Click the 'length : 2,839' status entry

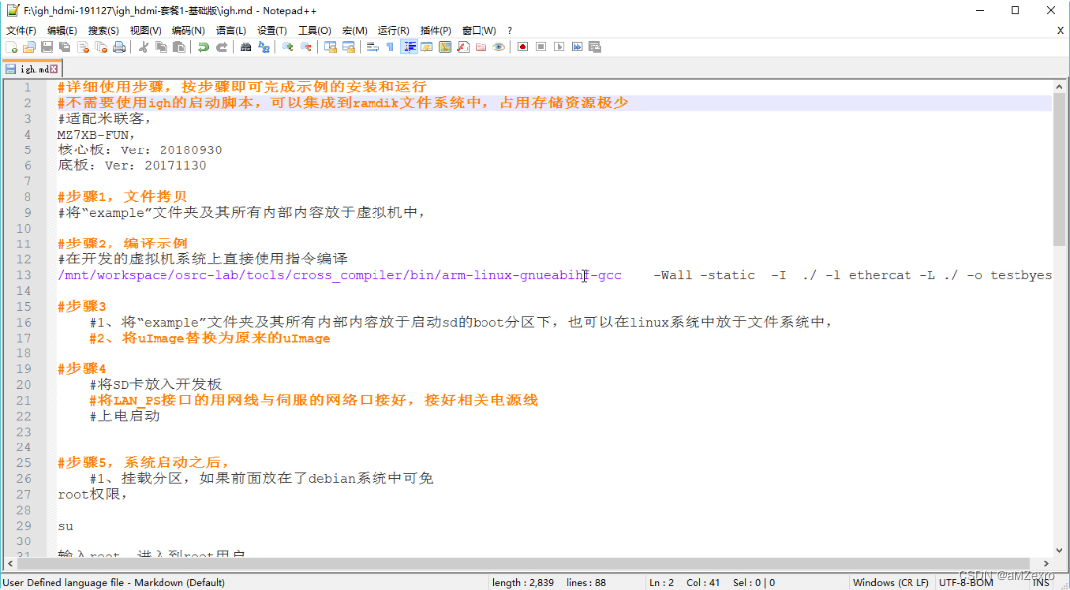coord(523,583)
